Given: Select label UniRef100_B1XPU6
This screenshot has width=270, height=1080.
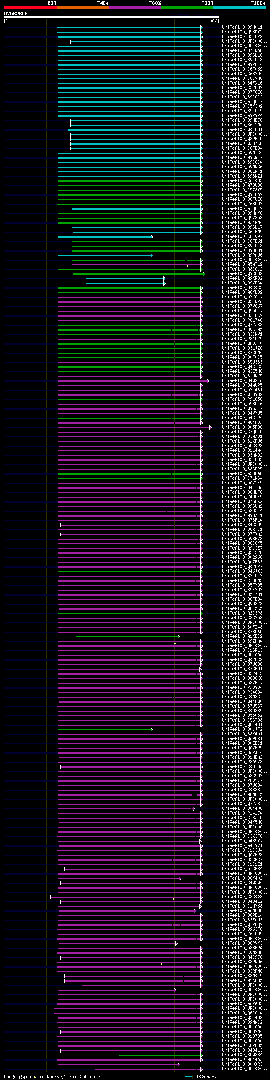Looking at the screenshot, I should point(242,441).
